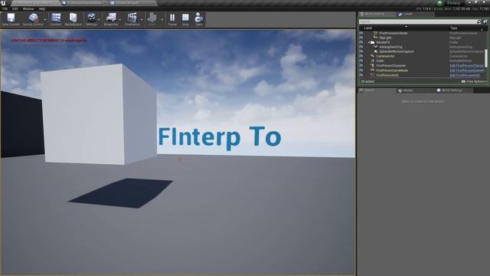The height and width of the screenshot is (276, 490).
Task: Toggle visibility of PostProcessVolume
Action: coord(361,33)
